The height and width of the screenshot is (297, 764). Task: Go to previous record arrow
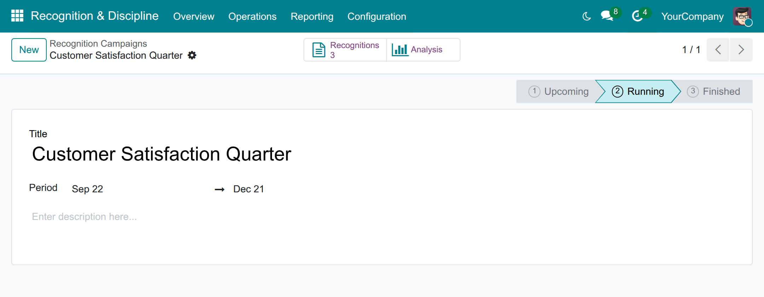pos(718,50)
